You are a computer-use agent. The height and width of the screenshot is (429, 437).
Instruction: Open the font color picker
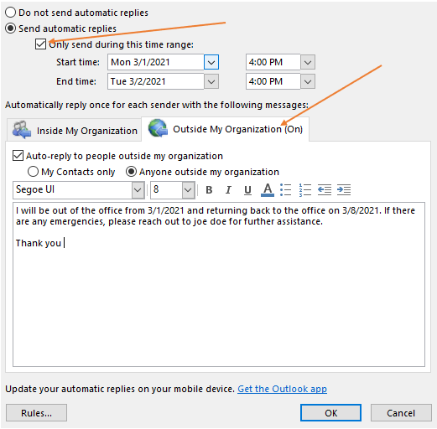pyautogui.click(x=268, y=190)
